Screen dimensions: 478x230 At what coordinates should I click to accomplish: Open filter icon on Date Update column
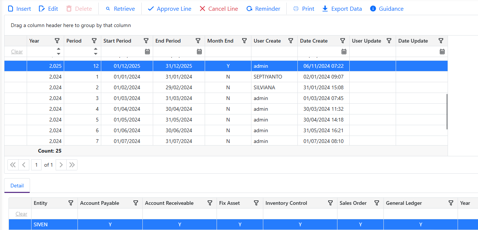[x=441, y=41]
